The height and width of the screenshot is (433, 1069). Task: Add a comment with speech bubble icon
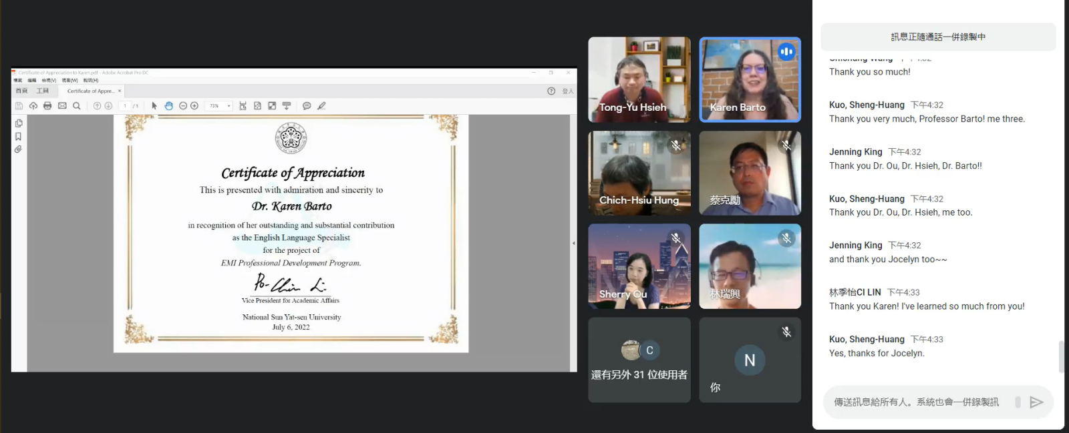click(x=307, y=106)
